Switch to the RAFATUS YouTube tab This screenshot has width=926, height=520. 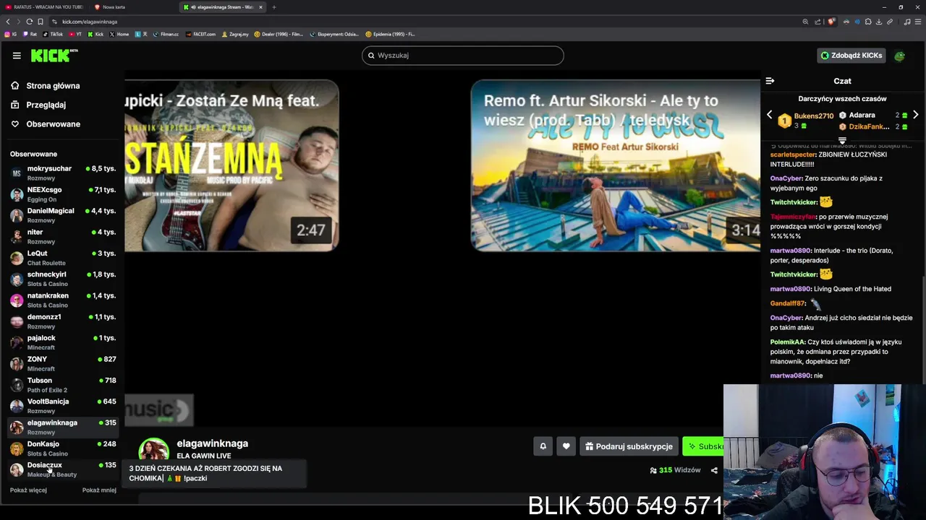click(x=43, y=7)
